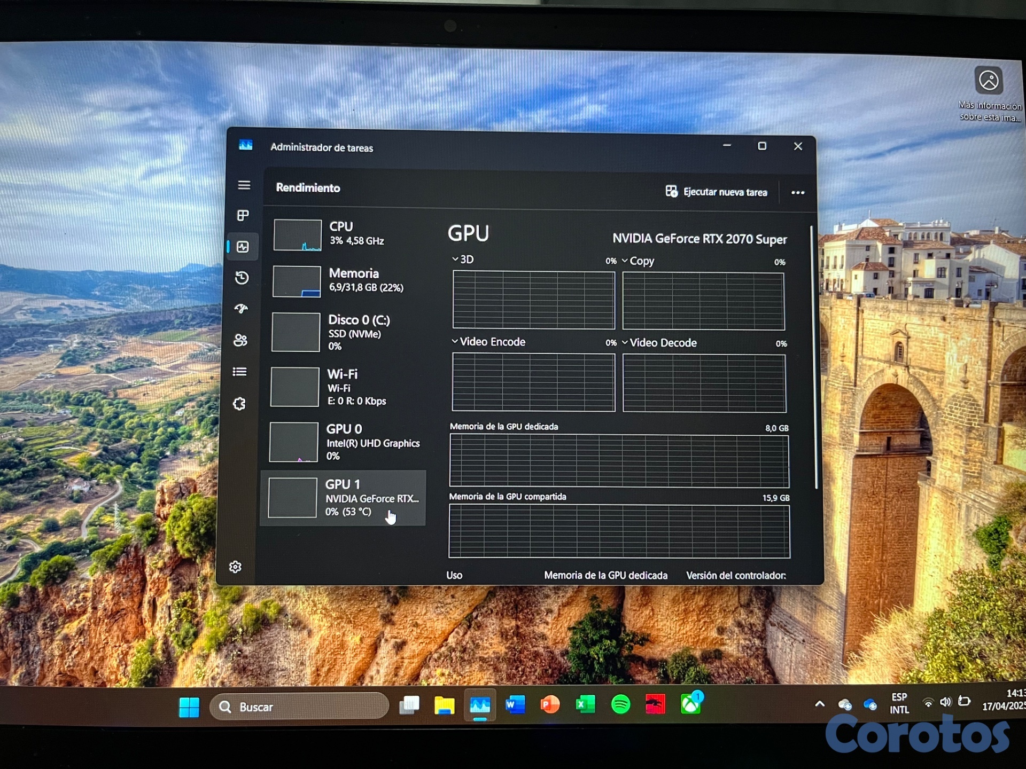Open Task Manager settings gear
The image size is (1026, 769).
[x=236, y=567]
